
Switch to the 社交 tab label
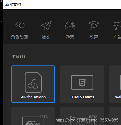click(x=46, y=37)
